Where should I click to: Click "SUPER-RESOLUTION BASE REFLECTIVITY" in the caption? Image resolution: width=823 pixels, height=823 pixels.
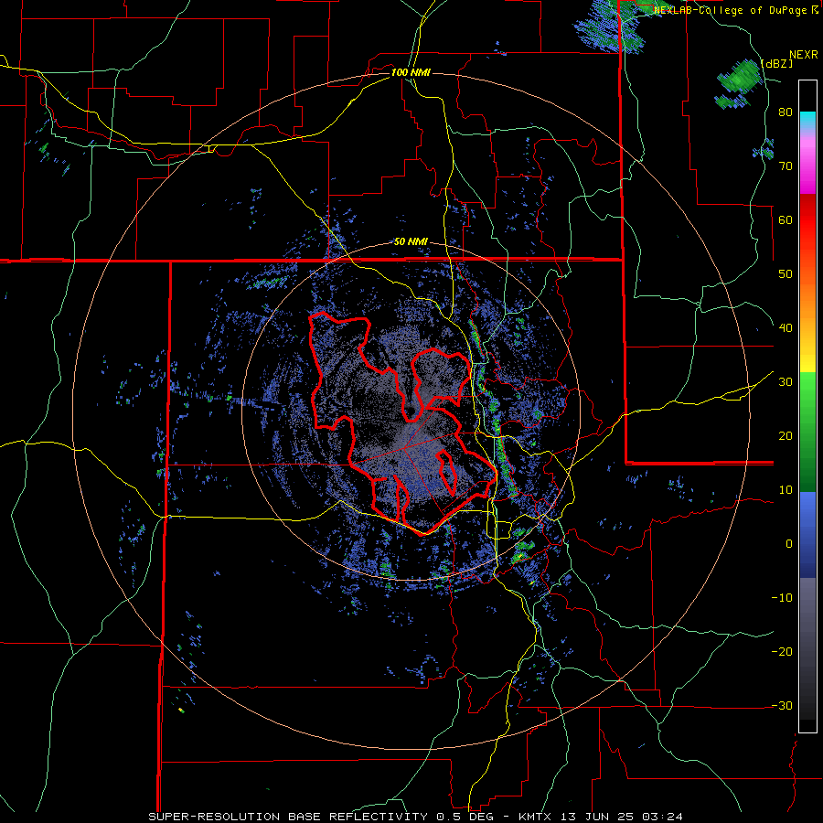point(288,817)
